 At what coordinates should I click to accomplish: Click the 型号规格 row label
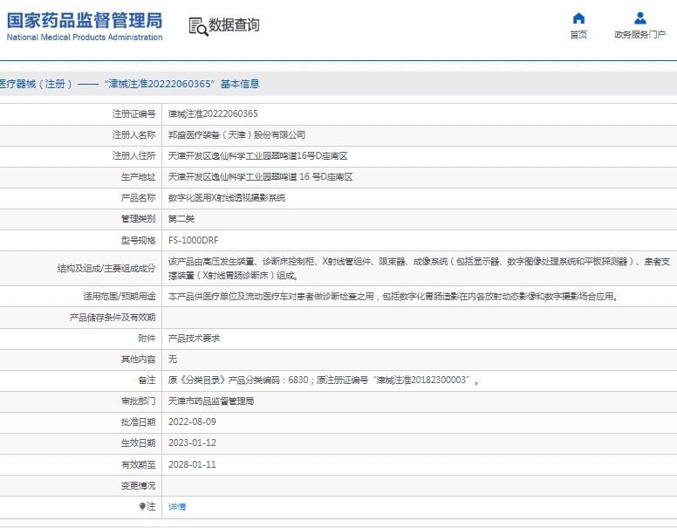pyautogui.click(x=138, y=240)
